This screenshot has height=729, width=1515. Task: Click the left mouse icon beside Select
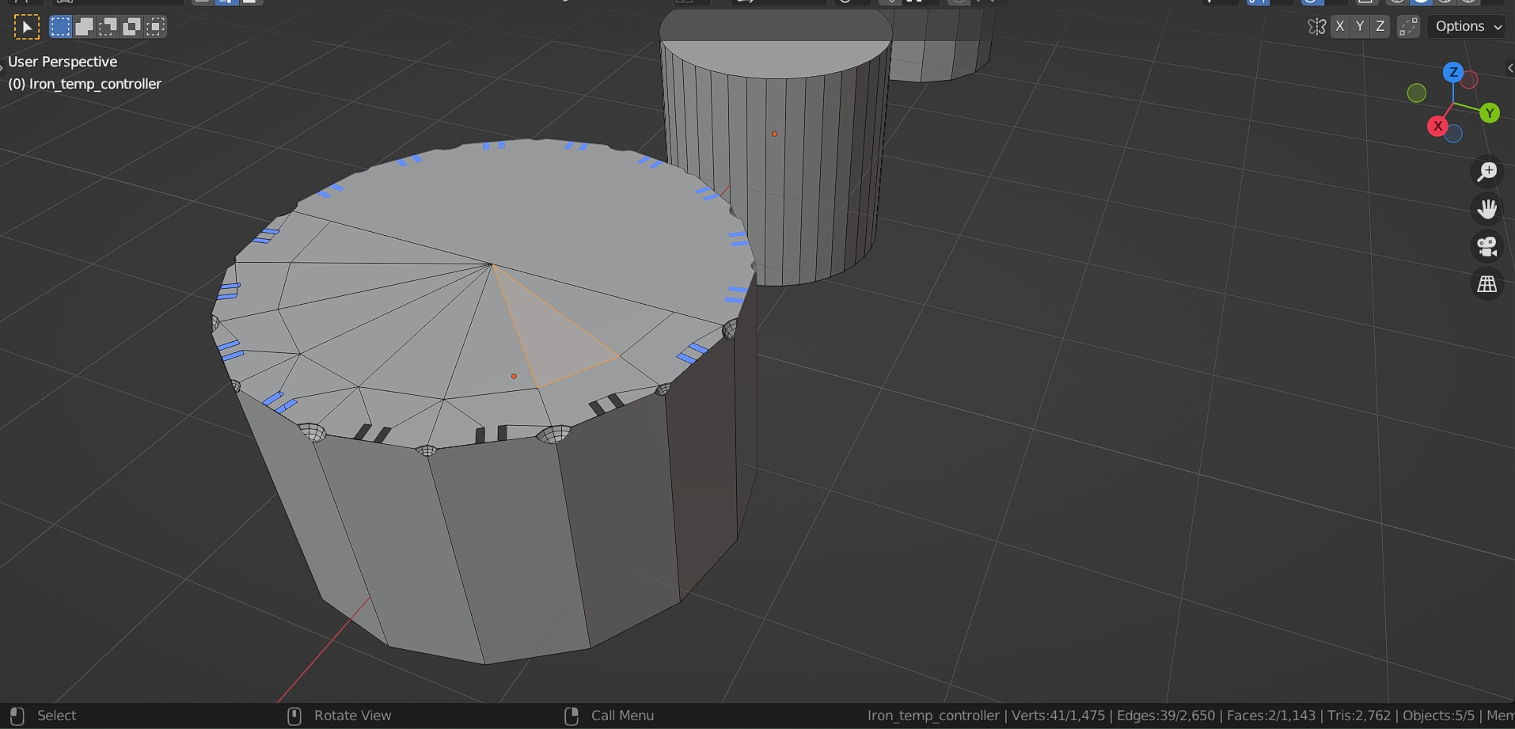pyautogui.click(x=17, y=716)
